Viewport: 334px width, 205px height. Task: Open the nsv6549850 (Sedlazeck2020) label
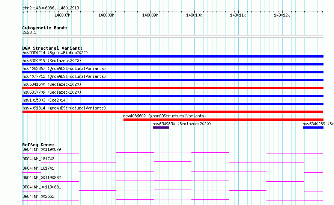click(182, 124)
